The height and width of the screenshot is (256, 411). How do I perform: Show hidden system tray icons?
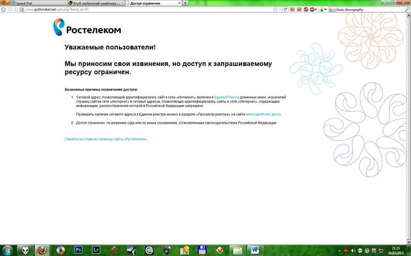(x=340, y=251)
